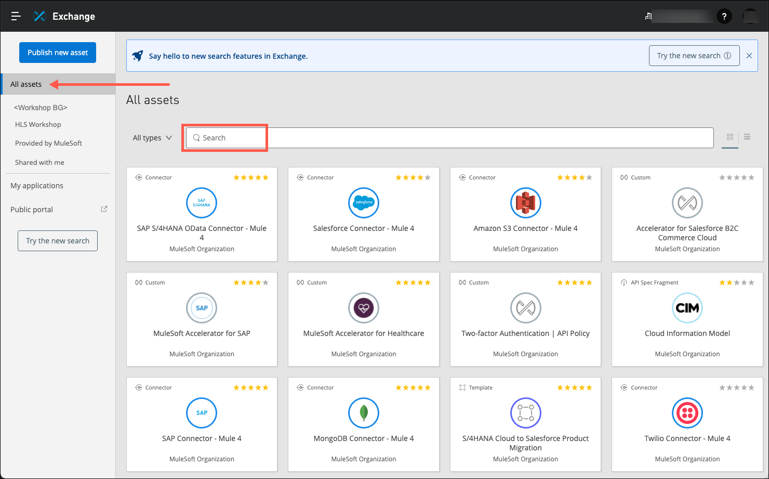Viewport: 769px width, 479px height.
Task: Open the user avatar menu
Action: [751, 16]
